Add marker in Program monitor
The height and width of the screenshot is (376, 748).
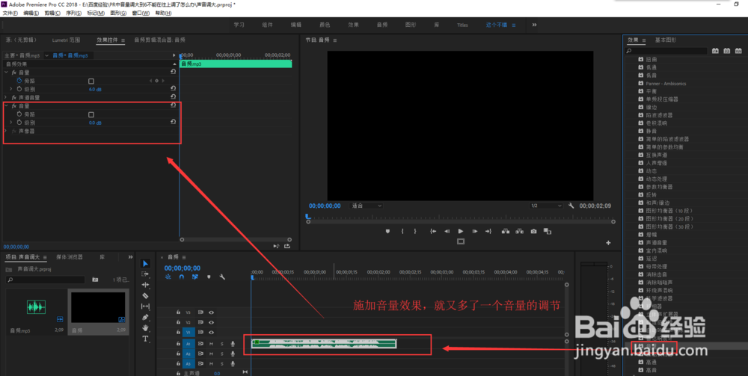click(387, 231)
